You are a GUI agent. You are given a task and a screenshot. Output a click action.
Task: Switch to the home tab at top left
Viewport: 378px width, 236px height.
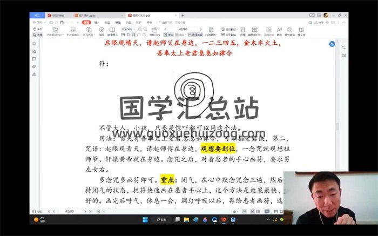pyautogui.click(x=37, y=15)
